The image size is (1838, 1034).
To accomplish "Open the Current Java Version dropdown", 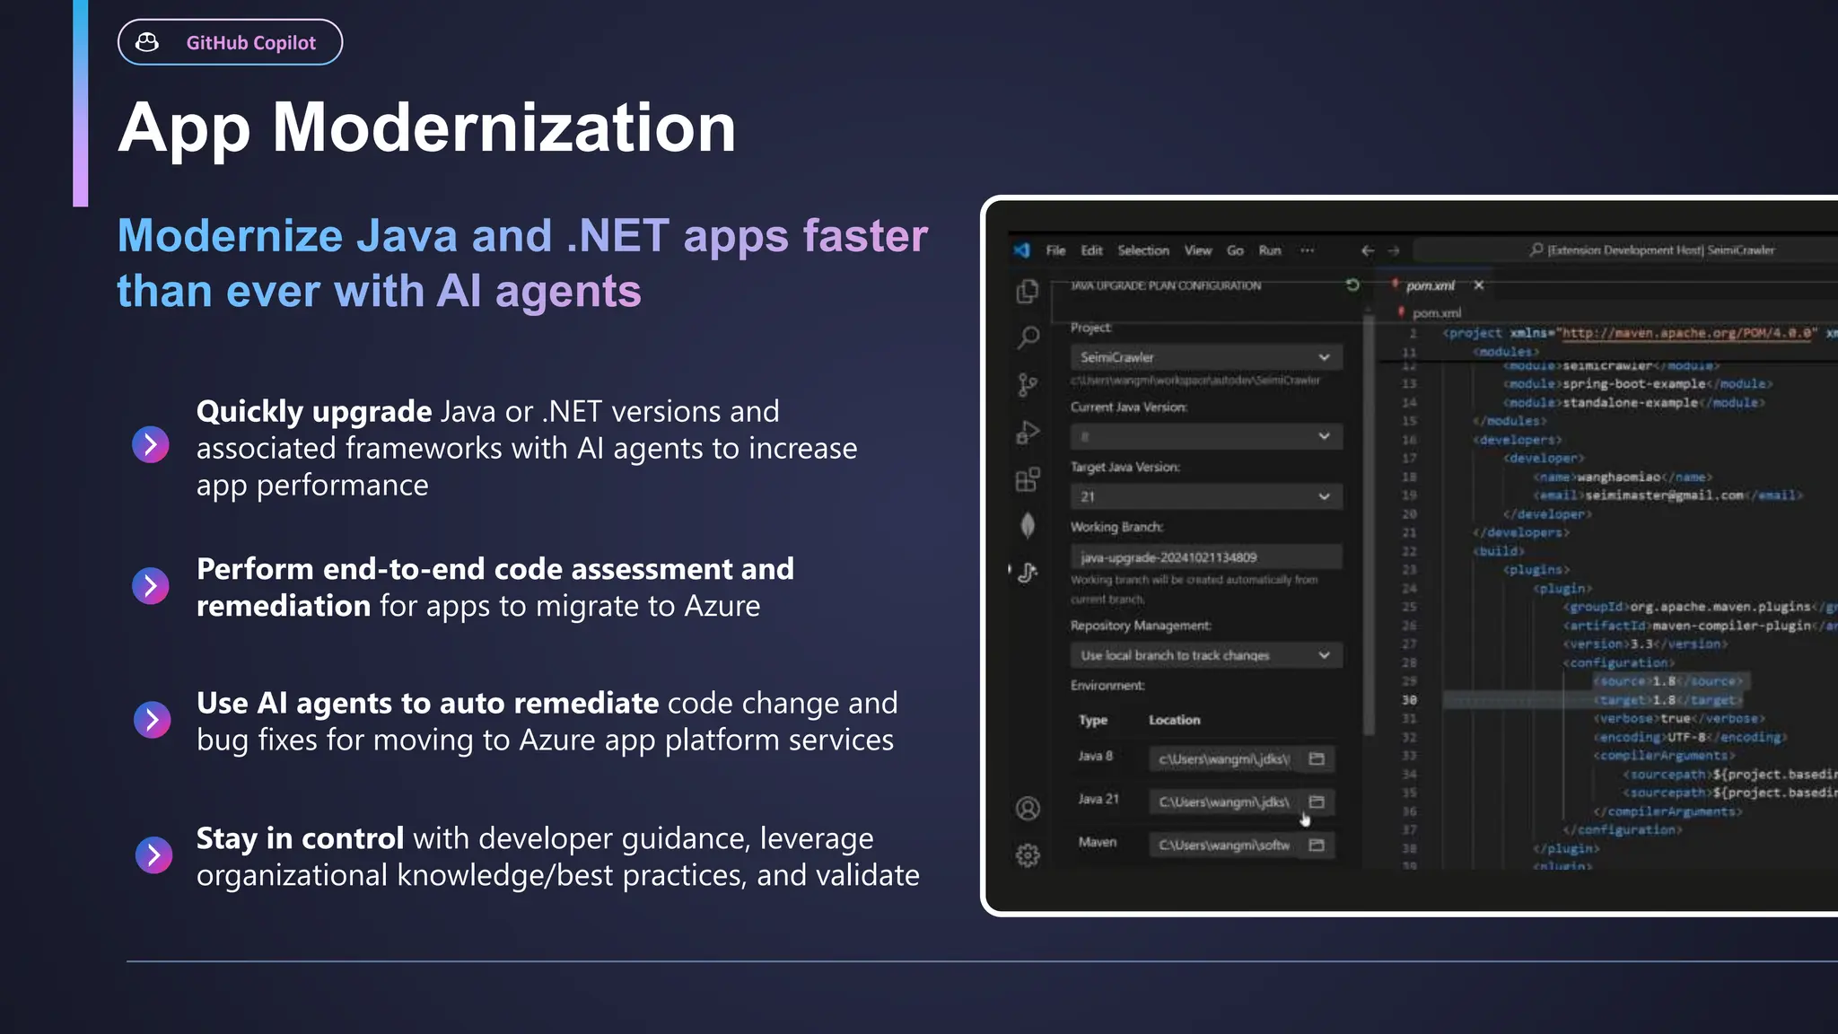I will tap(1206, 436).
